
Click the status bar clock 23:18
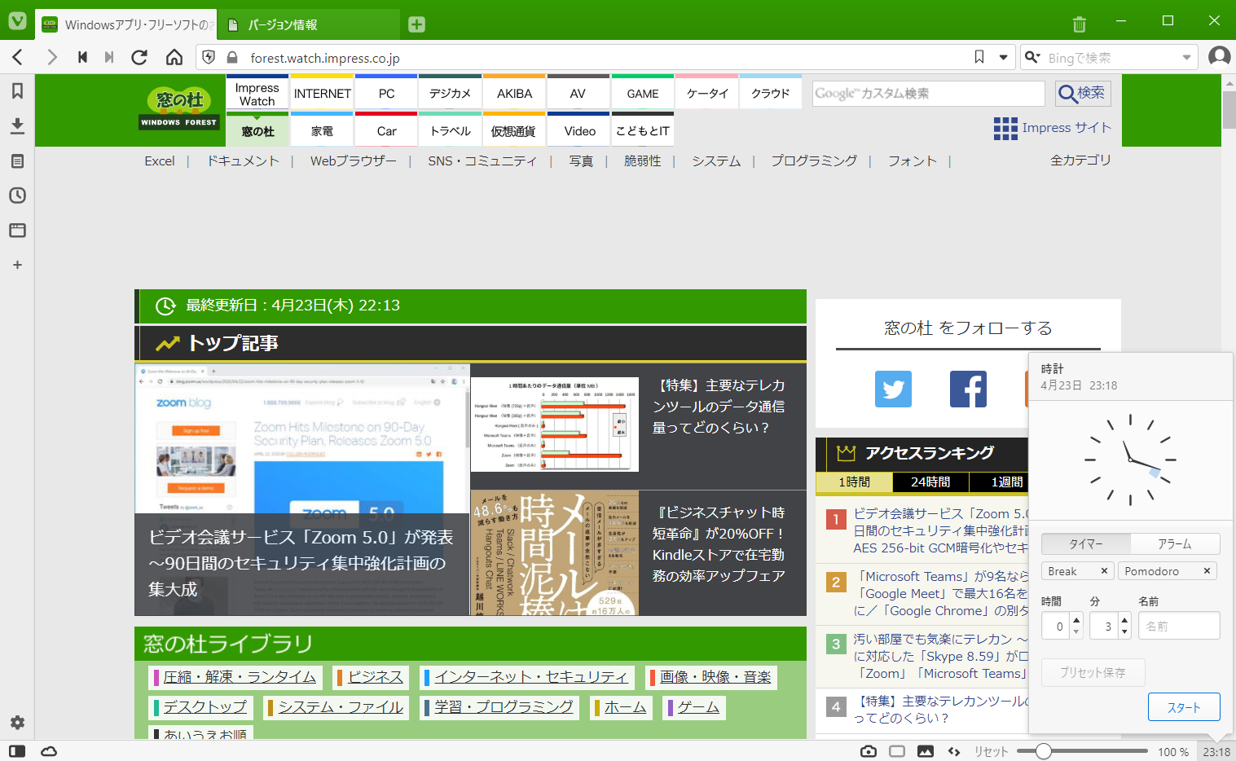(x=1216, y=751)
